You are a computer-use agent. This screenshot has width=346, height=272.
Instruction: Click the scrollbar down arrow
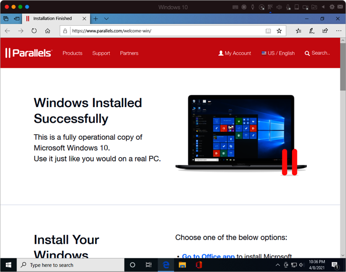pos(342,255)
